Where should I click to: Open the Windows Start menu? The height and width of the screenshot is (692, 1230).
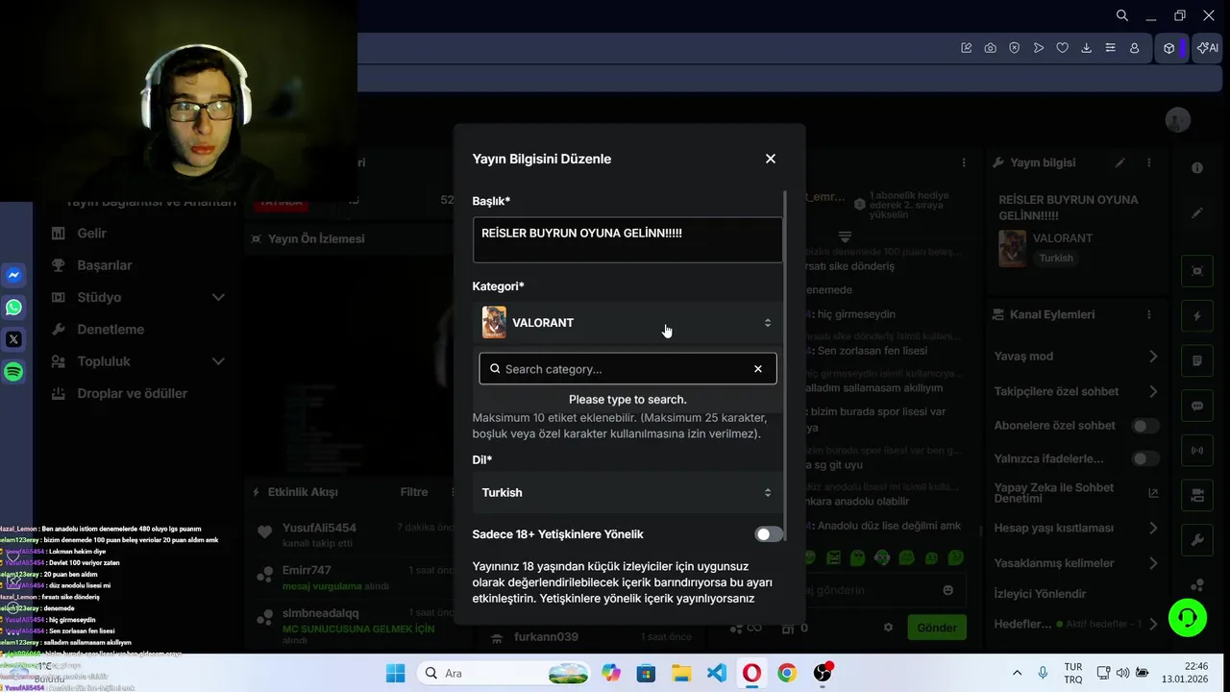coord(395,674)
